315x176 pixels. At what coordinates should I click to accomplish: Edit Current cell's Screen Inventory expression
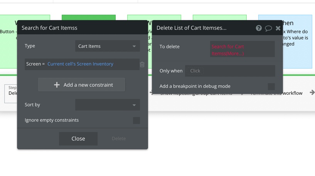(x=80, y=64)
